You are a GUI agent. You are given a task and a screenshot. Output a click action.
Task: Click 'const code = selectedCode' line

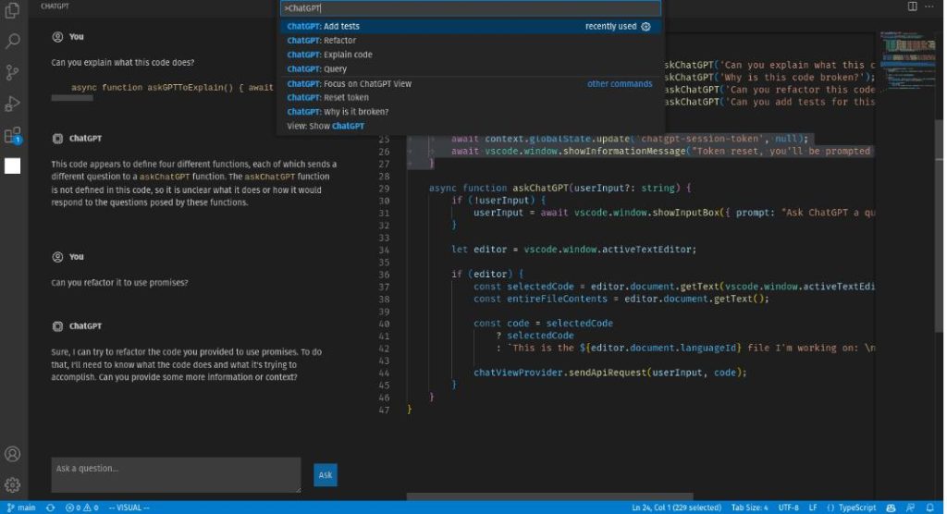click(543, 324)
